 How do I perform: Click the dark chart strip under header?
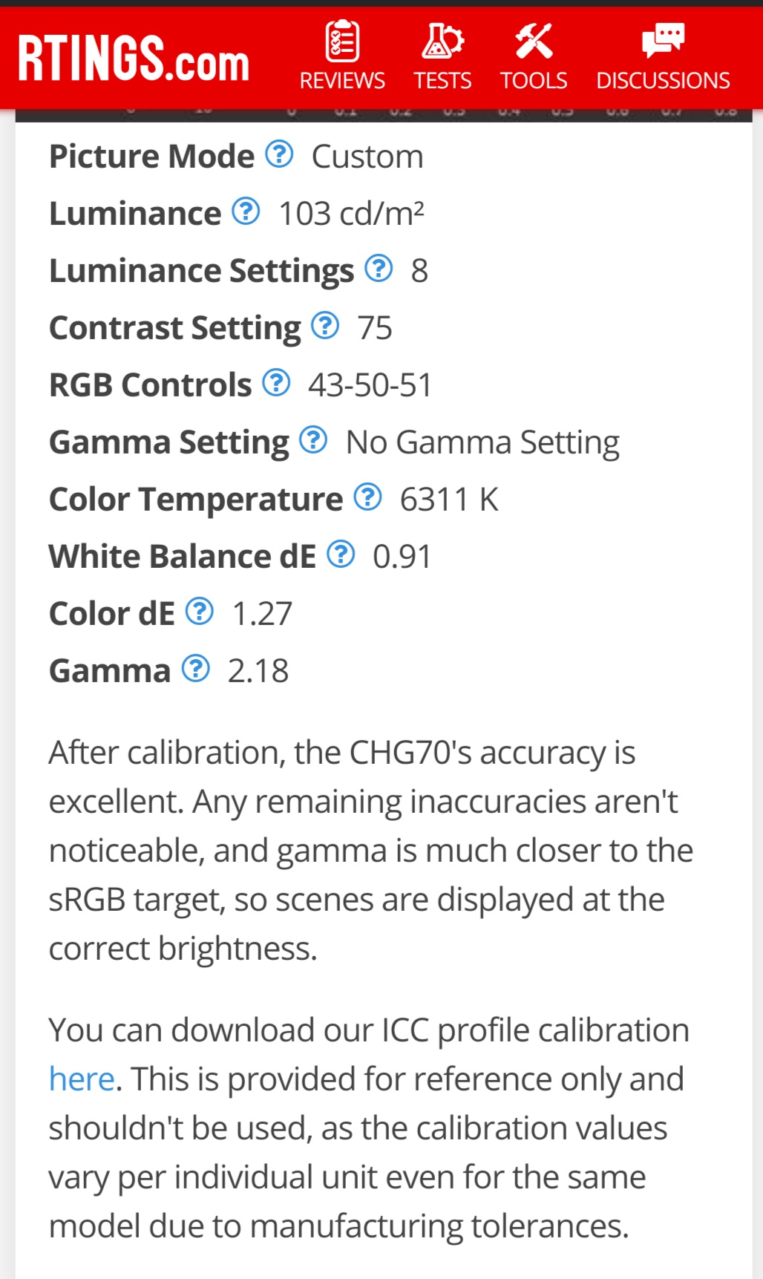coord(383,115)
